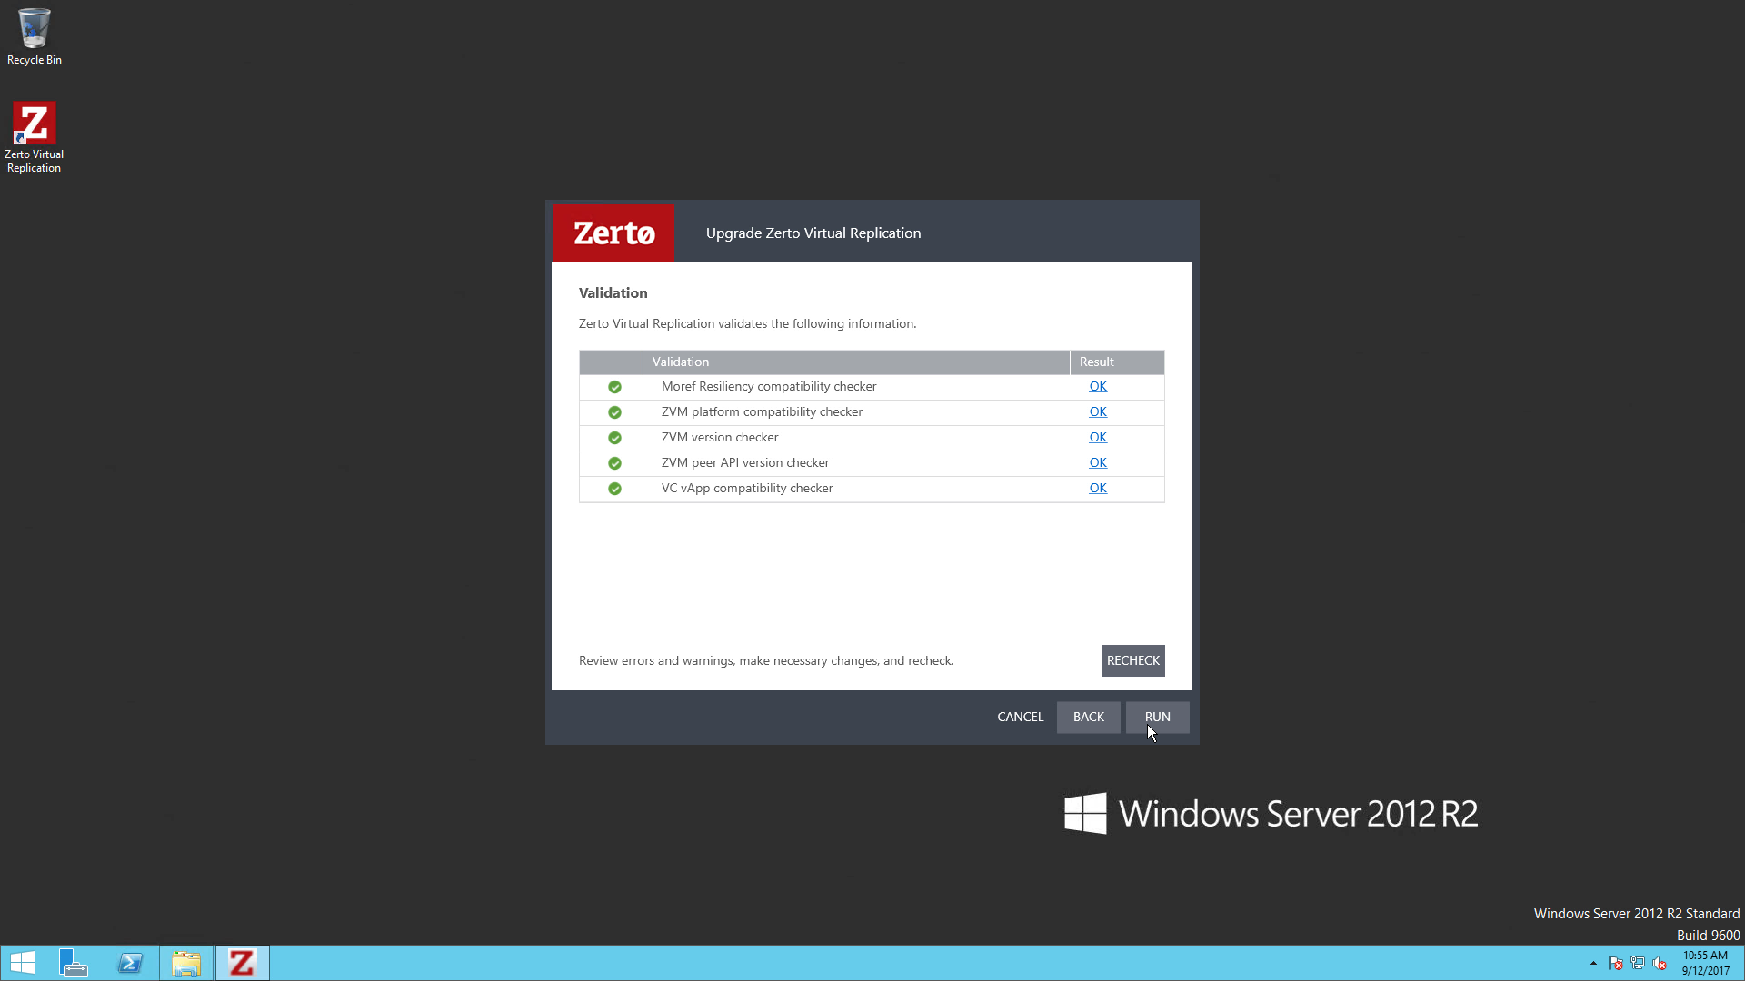Click the Windows Start button

pyautogui.click(x=22, y=963)
